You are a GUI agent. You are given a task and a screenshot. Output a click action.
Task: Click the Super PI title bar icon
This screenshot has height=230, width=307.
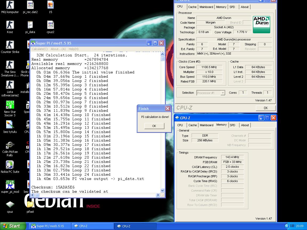point(33,43)
